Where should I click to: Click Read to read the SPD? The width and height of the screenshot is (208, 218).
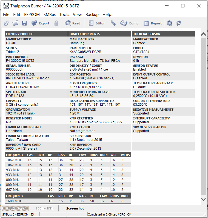72,23
